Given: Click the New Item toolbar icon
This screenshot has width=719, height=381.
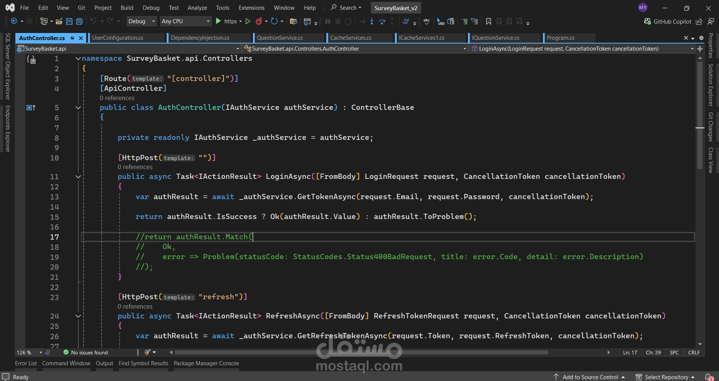Looking at the screenshot, I should tap(44, 21).
